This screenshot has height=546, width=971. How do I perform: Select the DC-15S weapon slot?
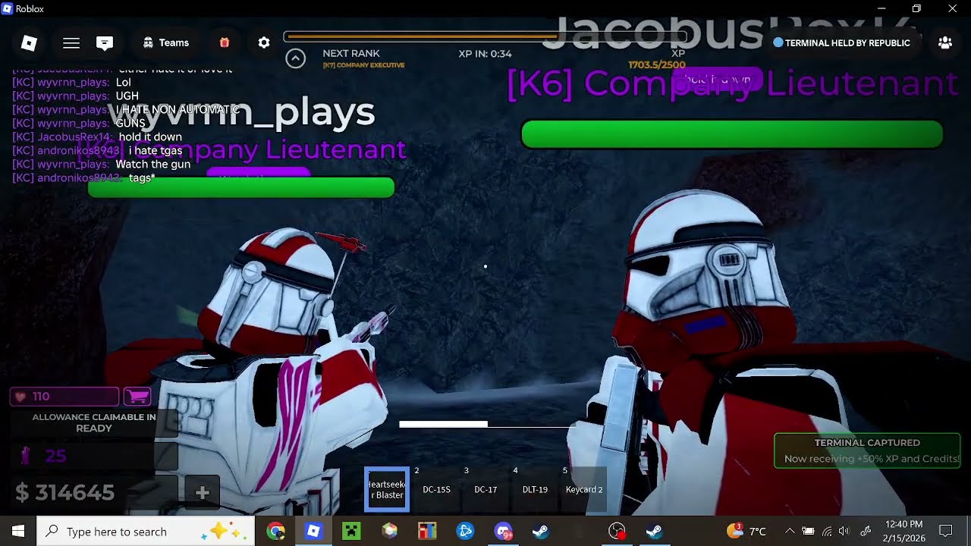[x=436, y=489]
